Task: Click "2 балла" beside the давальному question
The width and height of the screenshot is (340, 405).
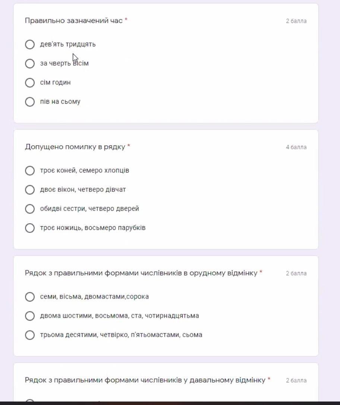Action: [296, 380]
